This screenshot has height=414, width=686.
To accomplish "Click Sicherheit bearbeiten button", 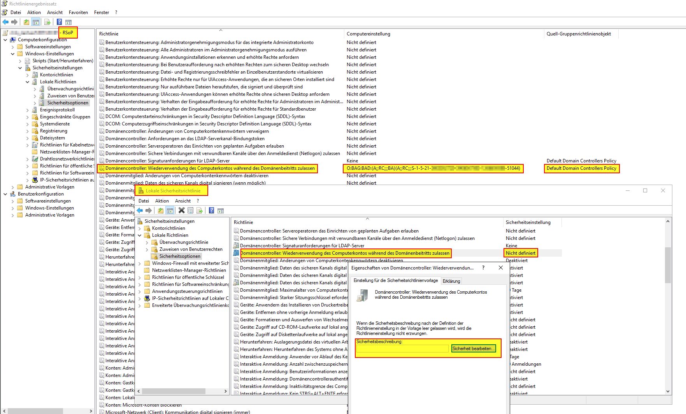I will 474,349.
